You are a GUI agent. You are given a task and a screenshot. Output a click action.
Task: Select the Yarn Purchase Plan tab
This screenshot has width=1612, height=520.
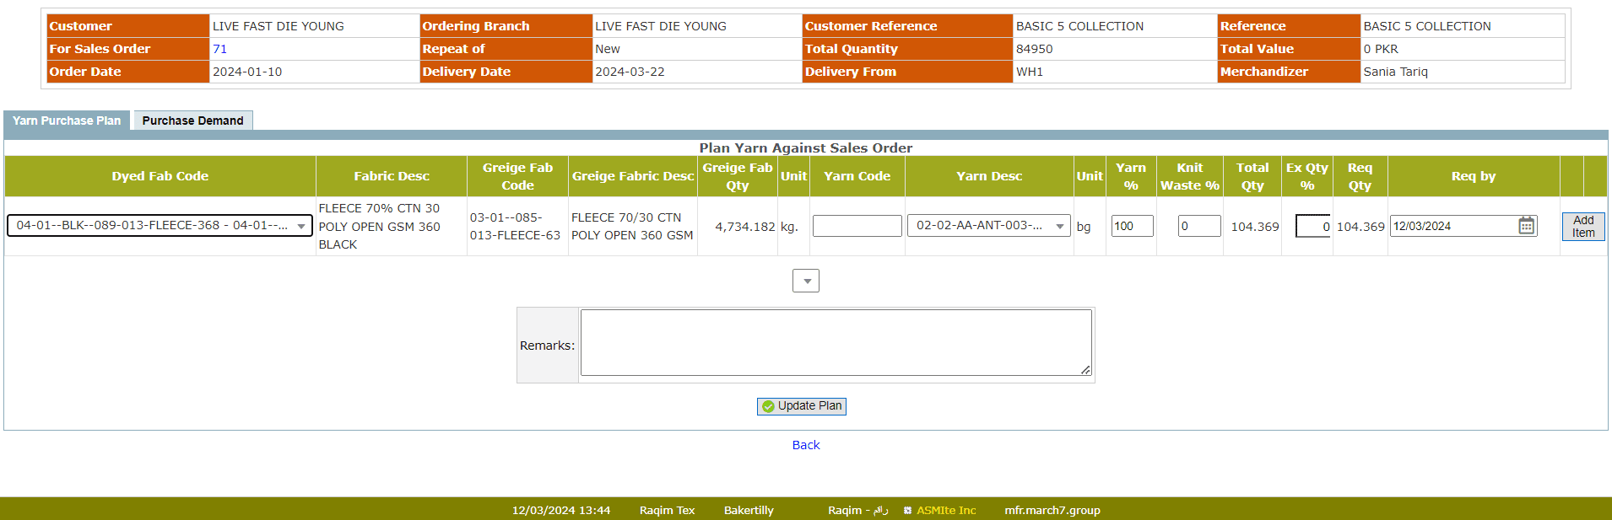67,121
